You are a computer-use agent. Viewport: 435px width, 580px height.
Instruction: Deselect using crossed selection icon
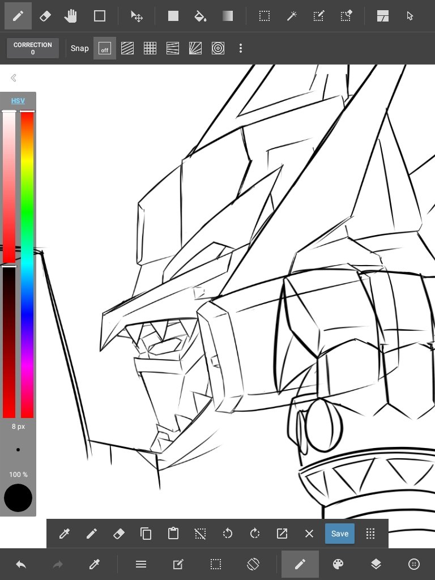point(200,534)
